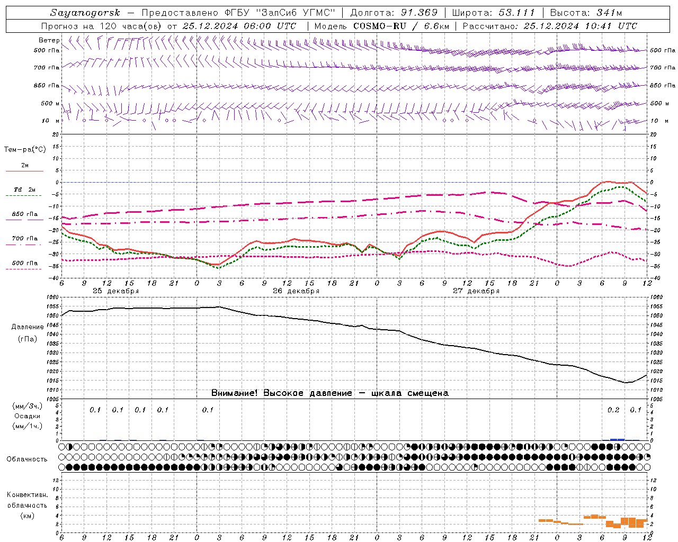Click the 'Долгота: 91.369' longitude value
678x542 pixels.
pos(394,13)
